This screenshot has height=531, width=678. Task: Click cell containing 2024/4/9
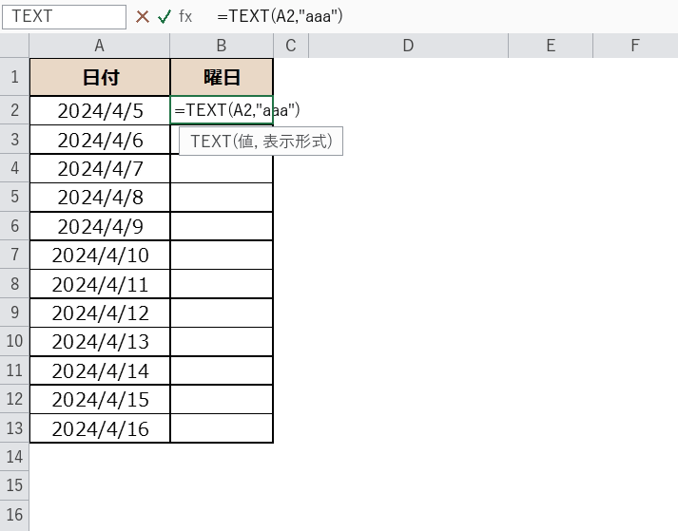tap(100, 226)
